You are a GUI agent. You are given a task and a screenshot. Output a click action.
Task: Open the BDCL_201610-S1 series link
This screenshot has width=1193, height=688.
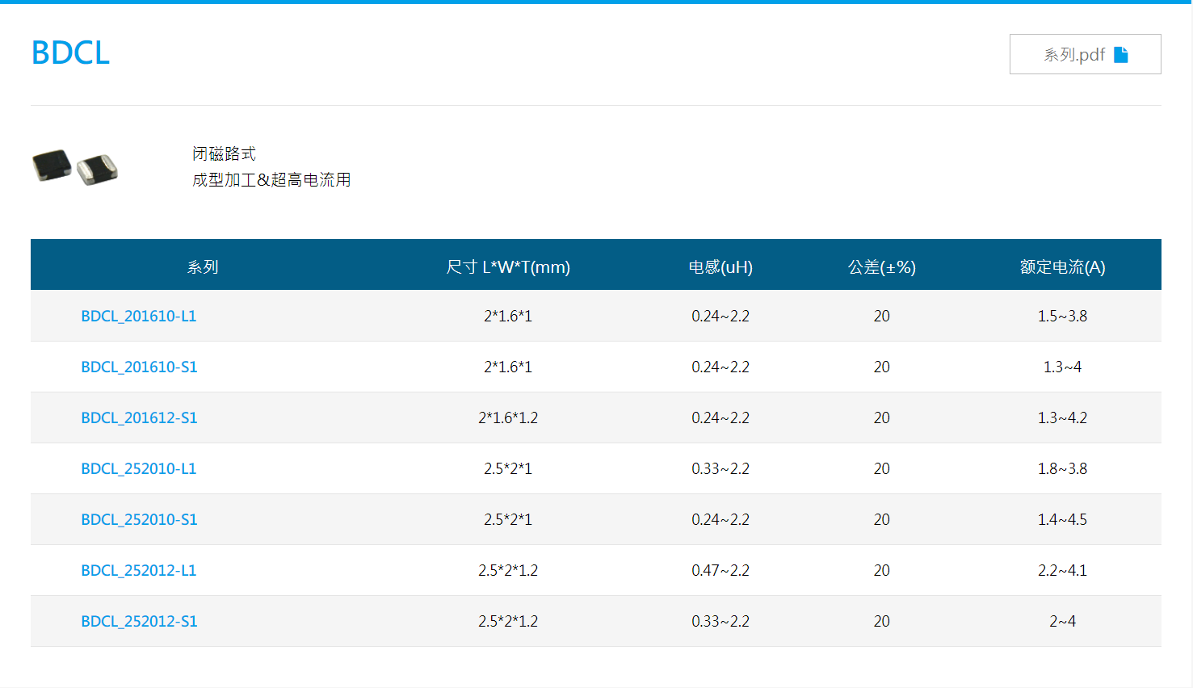click(139, 367)
